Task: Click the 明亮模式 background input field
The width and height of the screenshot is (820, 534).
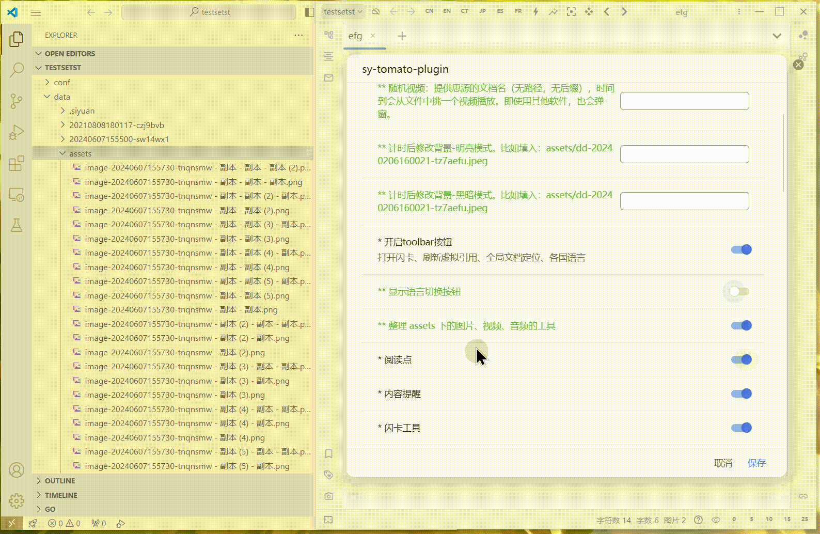Action: coord(684,154)
